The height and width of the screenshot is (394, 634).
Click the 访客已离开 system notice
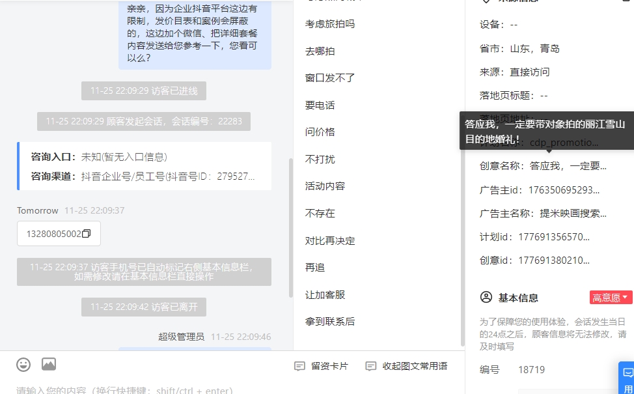click(x=144, y=307)
